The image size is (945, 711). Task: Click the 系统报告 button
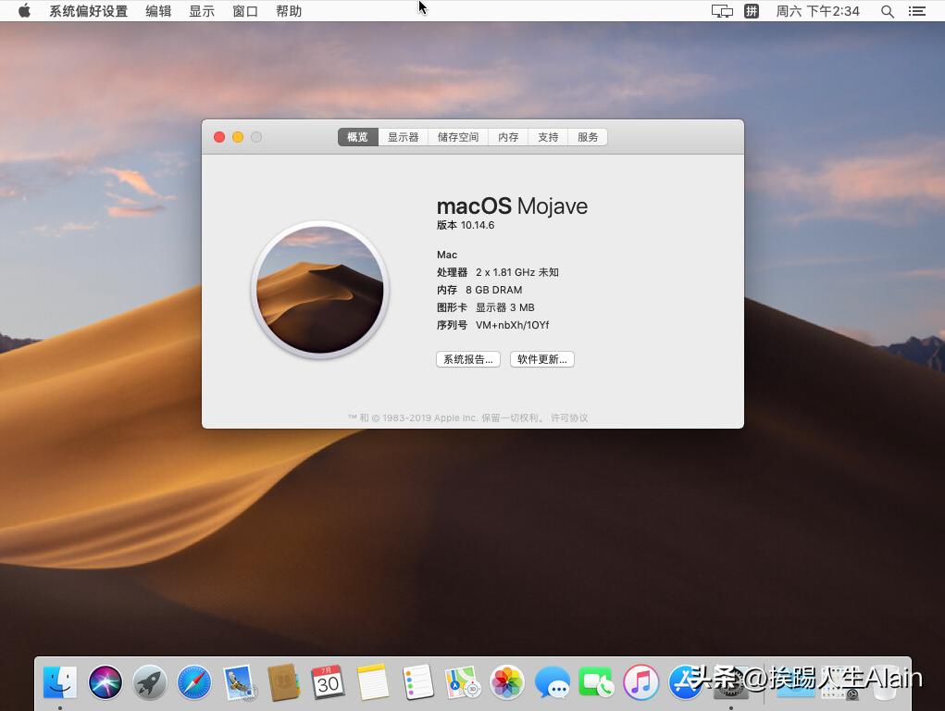pos(467,359)
